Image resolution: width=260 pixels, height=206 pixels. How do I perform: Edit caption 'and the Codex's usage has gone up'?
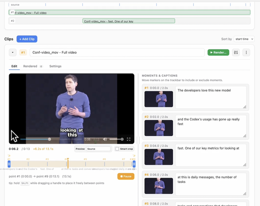[x=211, y=126]
